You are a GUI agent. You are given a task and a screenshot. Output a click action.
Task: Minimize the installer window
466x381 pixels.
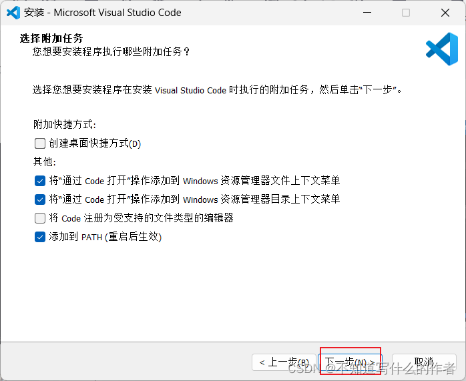[367, 13]
